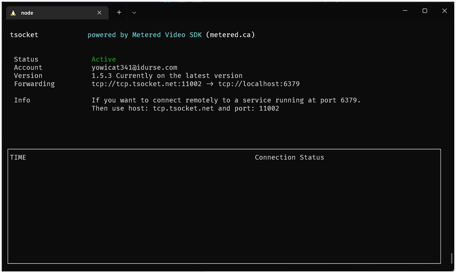Maximize the terminal window
This screenshot has width=456, height=273.
[425, 11]
